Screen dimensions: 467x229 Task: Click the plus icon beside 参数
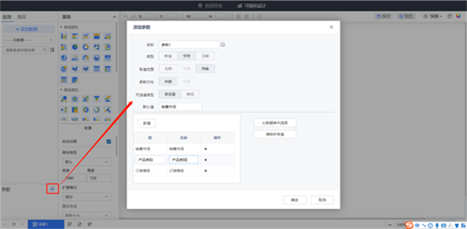pos(51,189)
